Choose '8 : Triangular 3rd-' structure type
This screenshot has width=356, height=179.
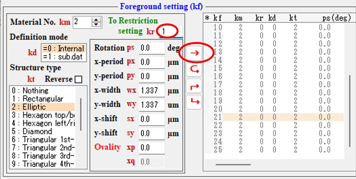(x=42, y=156)
